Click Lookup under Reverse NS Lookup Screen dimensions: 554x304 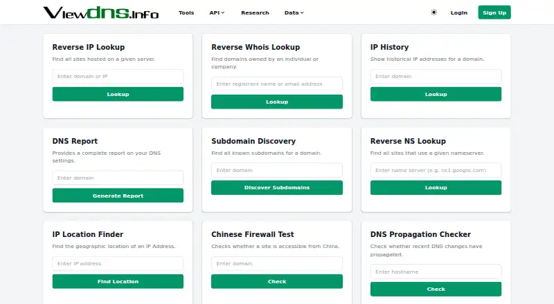[436, 188]
